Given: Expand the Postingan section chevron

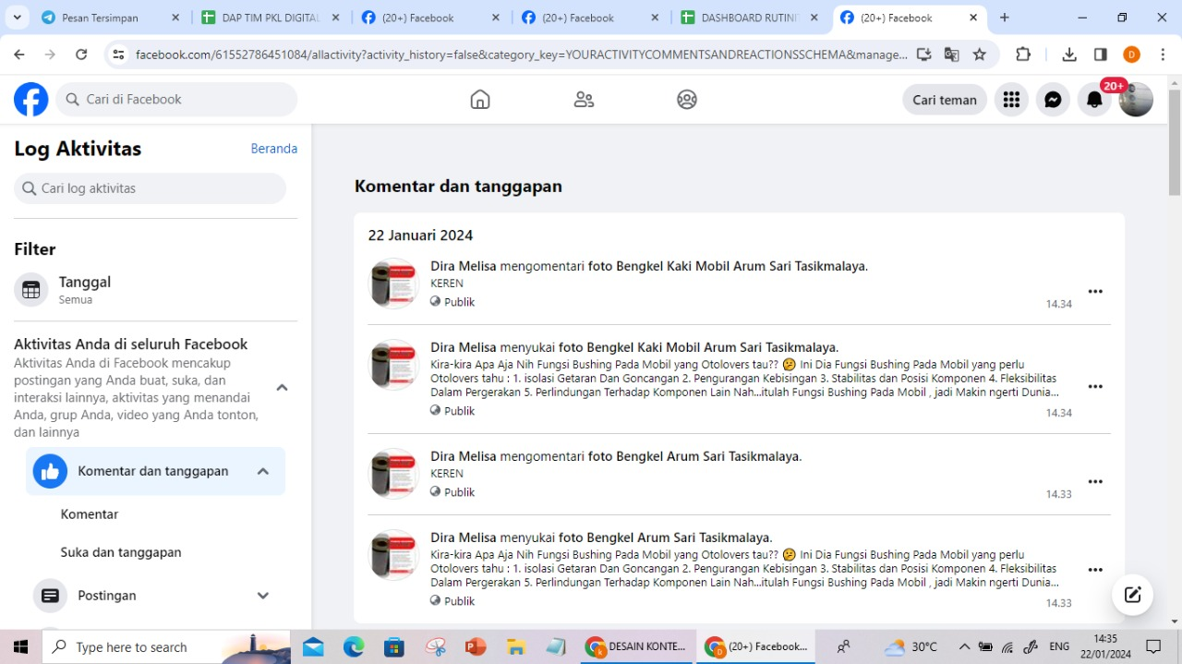Looking at the screenshot, I should pos(263,596).
